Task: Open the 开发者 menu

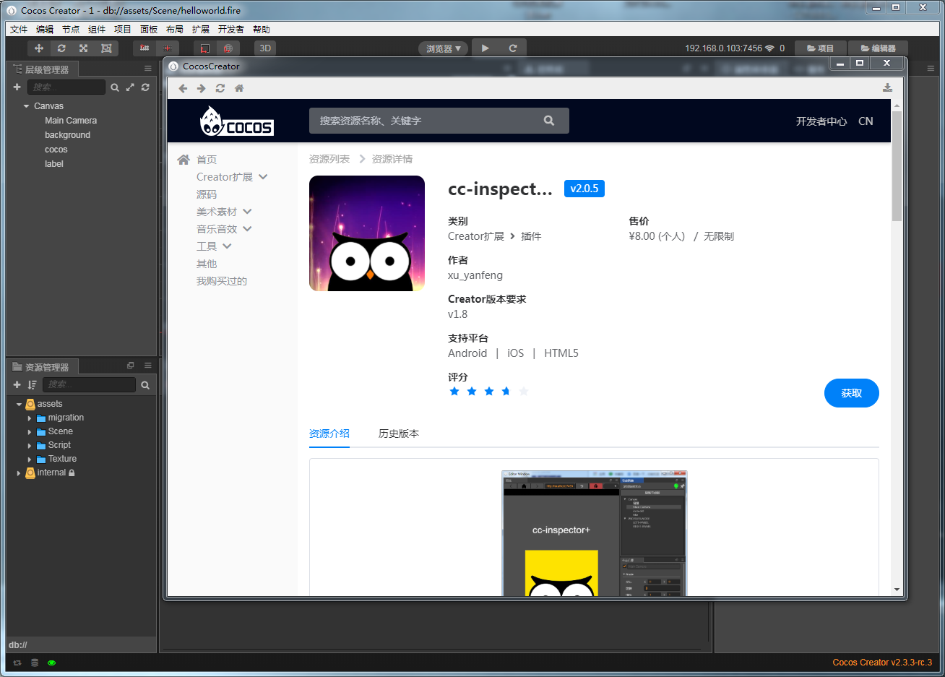Action: [x=231, y=30]
